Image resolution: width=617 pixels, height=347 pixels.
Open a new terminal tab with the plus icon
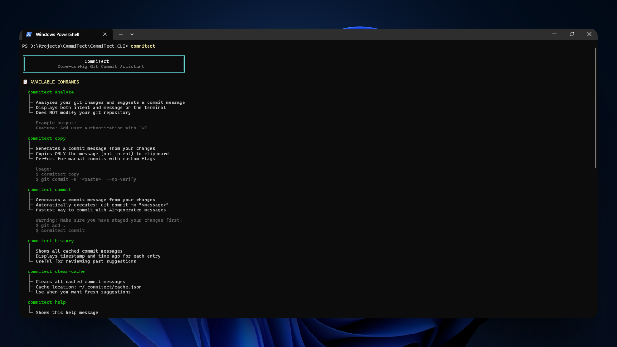tap(121, 34)
